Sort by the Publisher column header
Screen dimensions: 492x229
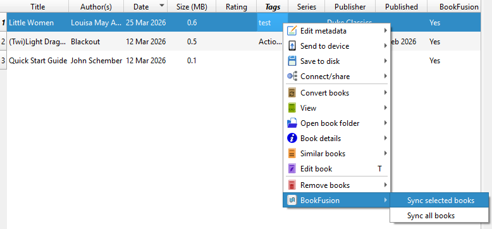pos(350,6)
